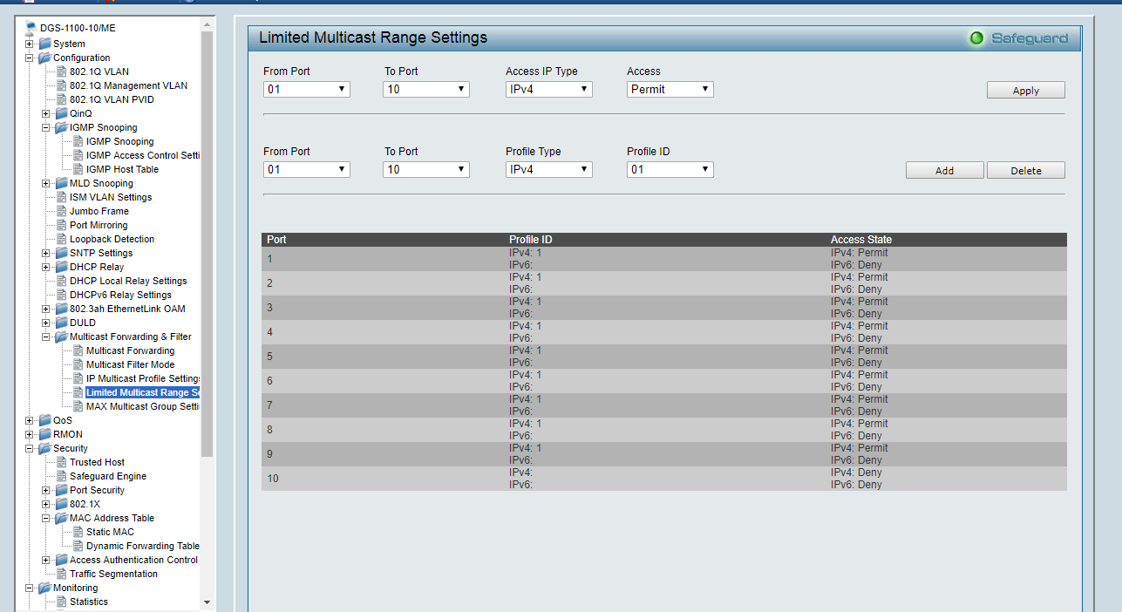Click the Static MAC page icon

click(78, 532)
